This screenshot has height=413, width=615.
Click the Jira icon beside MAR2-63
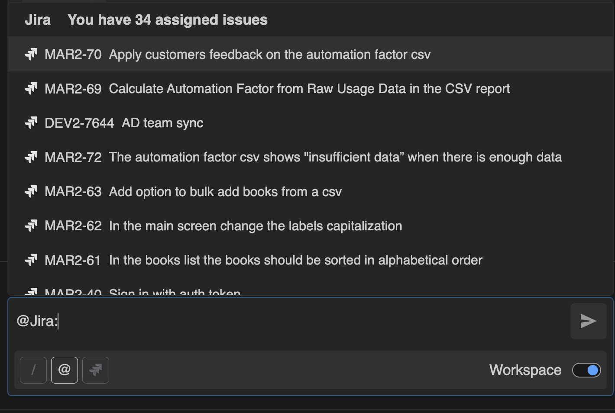coord(31,191)
